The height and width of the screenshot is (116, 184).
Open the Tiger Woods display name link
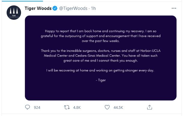(38, 8)
